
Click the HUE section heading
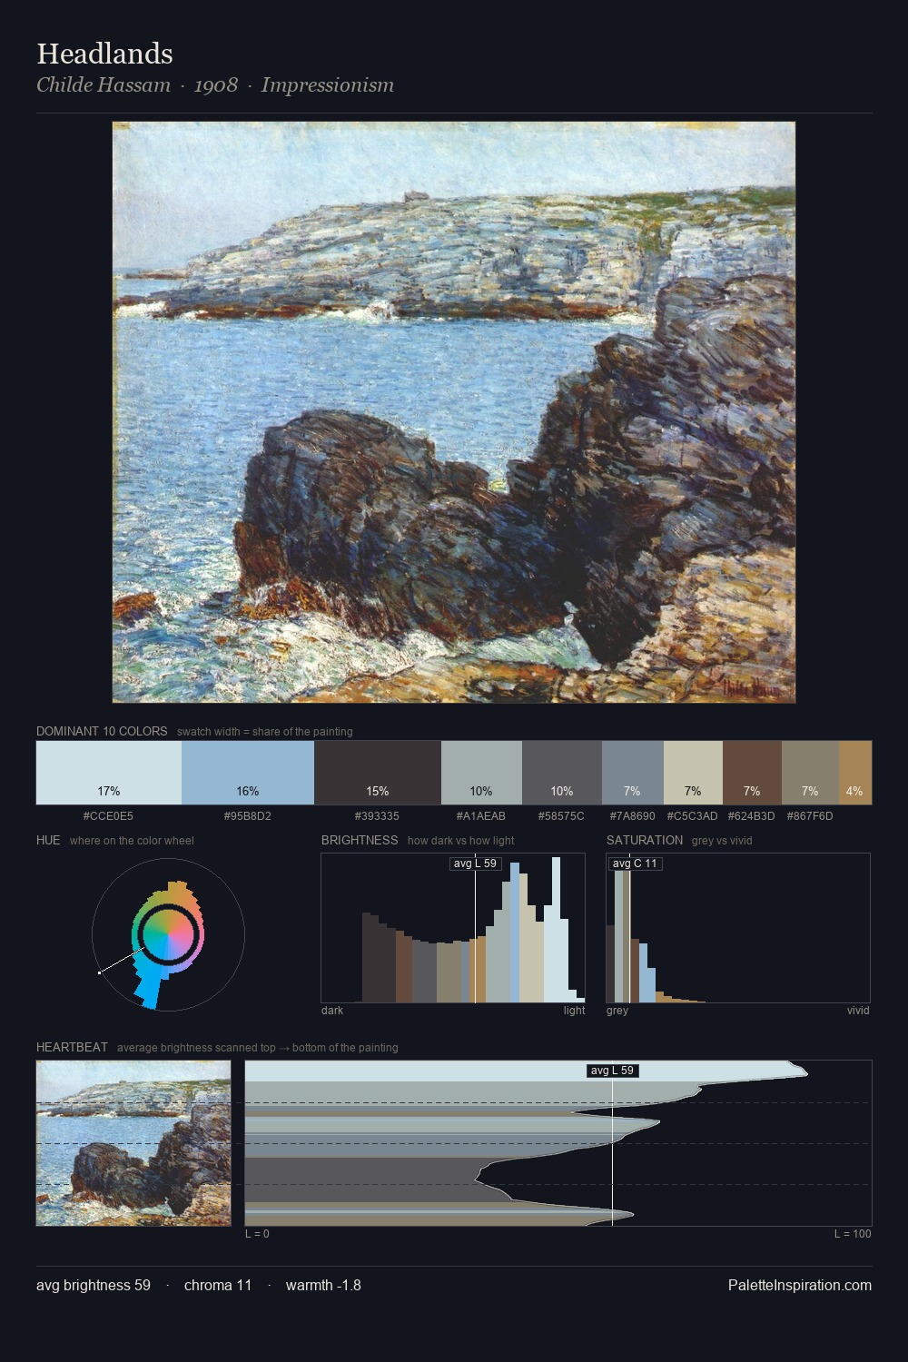pyautogui.click(x=48, y=840)
